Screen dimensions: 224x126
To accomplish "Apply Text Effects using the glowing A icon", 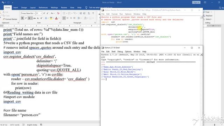I will tap(46, 18).
